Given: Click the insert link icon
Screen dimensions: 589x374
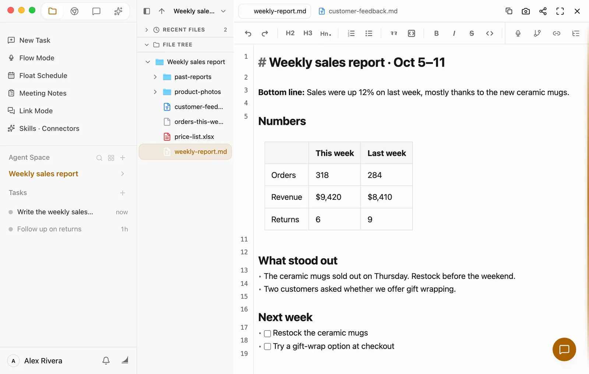Looking at the screenshot, I should 557,33.
